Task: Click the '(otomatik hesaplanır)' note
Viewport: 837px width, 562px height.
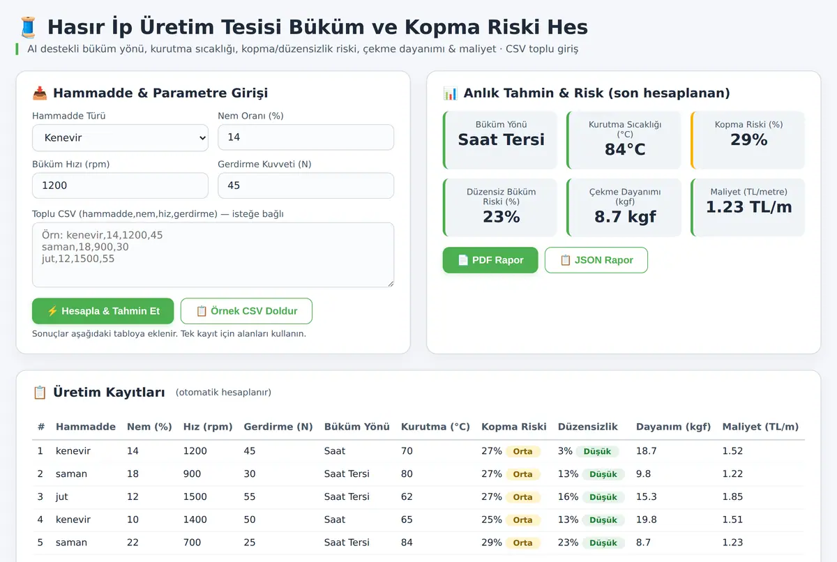Action: (223, 393)
